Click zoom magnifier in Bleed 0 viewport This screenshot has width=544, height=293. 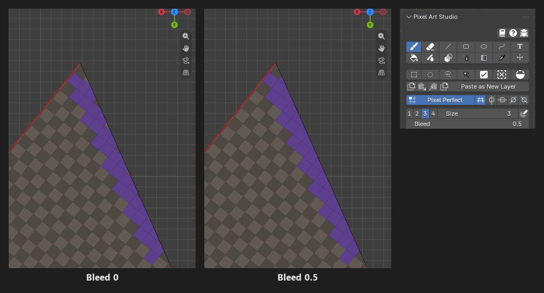[186, 36]
